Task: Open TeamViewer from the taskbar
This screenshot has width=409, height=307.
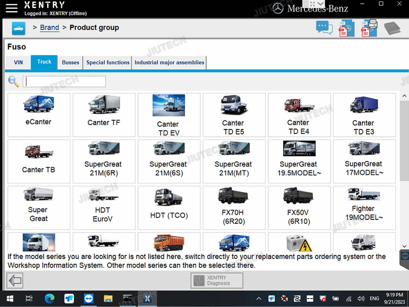Action: 89,299
